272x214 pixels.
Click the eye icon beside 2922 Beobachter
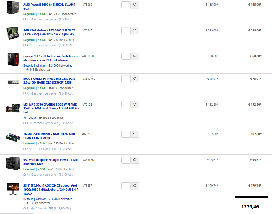click(41, 118)
